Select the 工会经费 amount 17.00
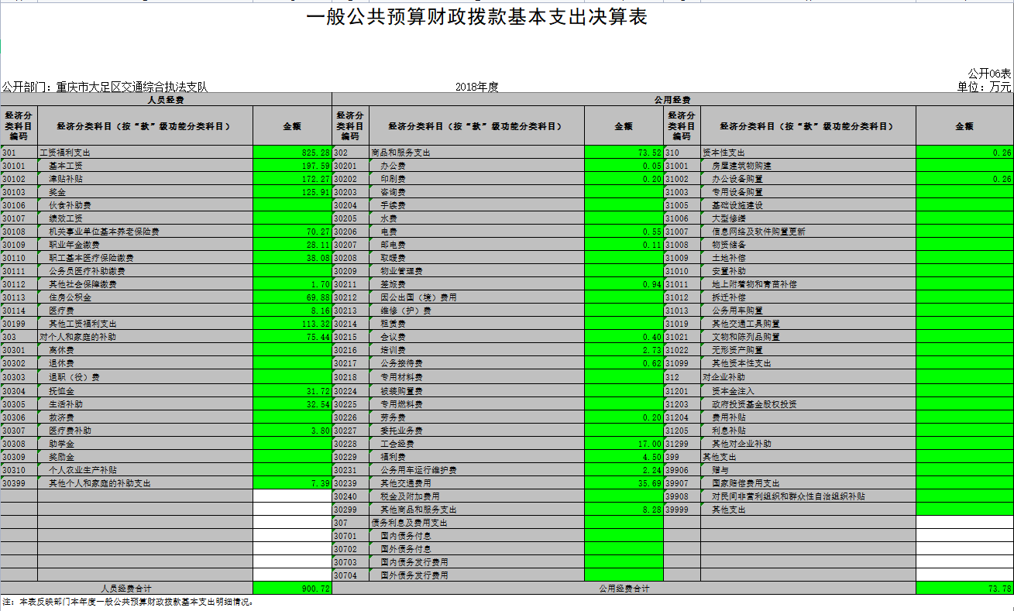This screenshot has width=1014, height=611. pyautogui.click(x=624, y=444)
